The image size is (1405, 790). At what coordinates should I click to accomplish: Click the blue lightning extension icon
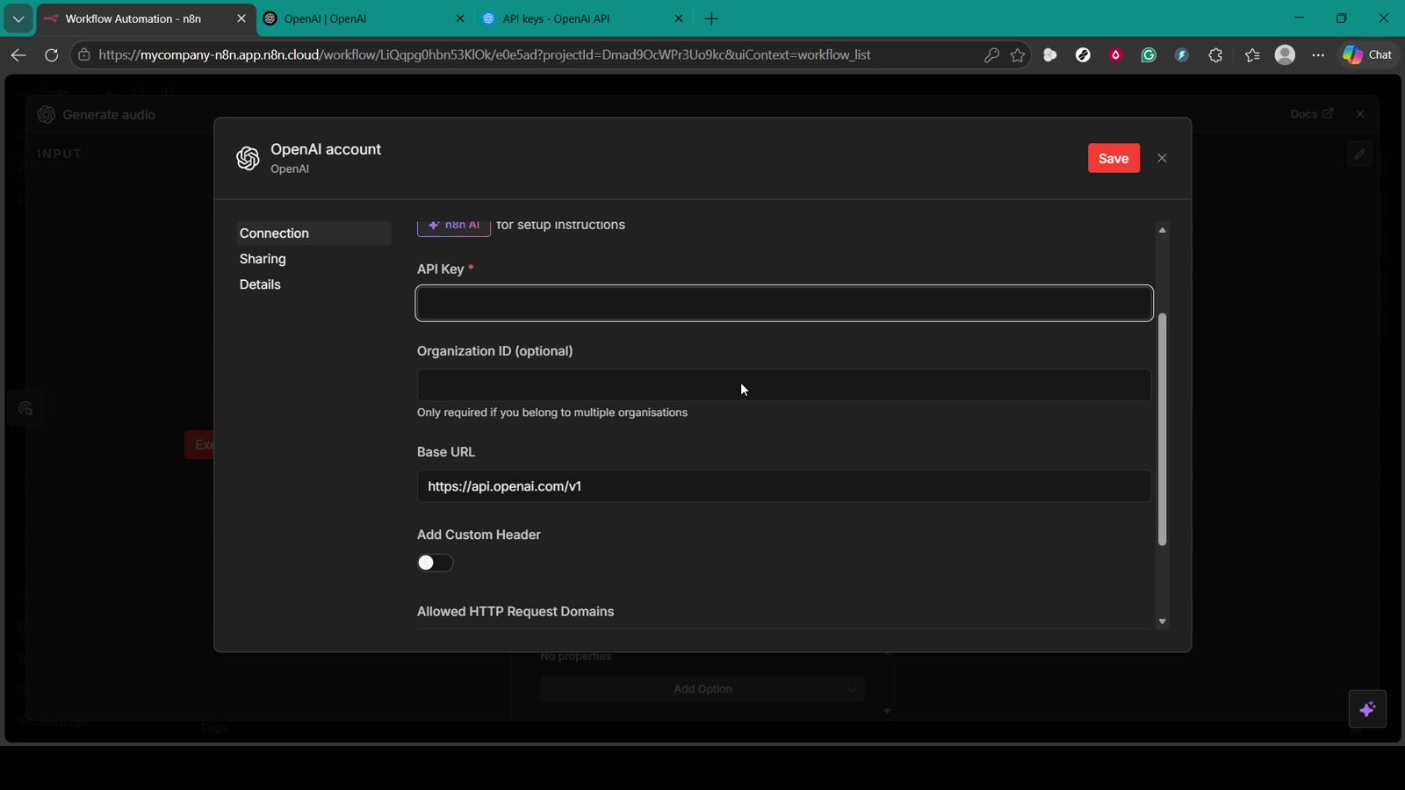coord(1182,54)
